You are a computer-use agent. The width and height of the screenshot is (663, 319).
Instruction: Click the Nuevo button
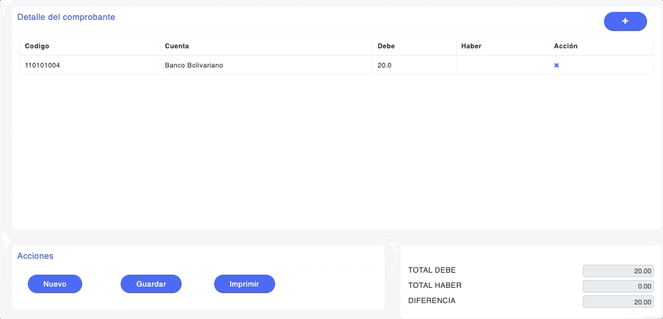click(55, 284)
